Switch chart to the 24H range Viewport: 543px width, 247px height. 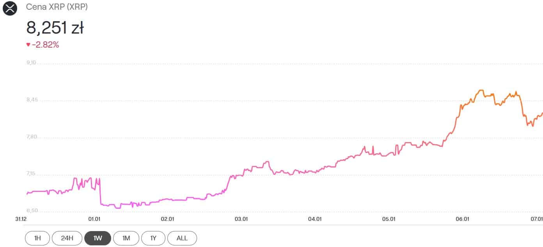67,238
